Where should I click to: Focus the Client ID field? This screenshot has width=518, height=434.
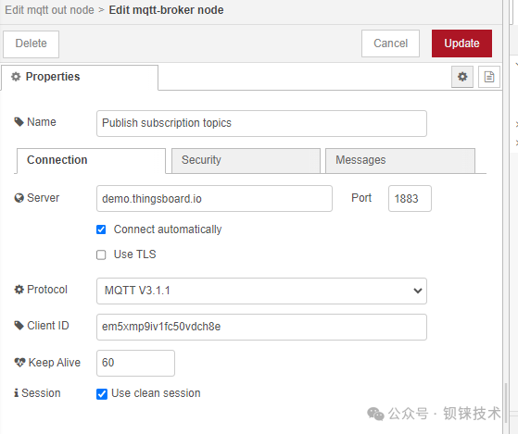coord(261,327)
